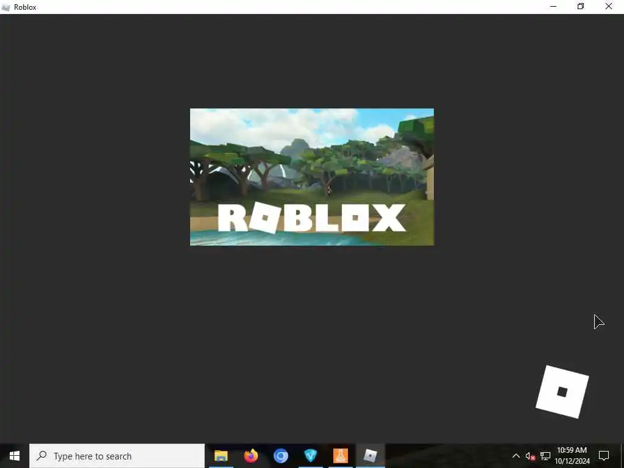Select the Roblox taskbar icon
624x468 pixels.
pos(370,456)
